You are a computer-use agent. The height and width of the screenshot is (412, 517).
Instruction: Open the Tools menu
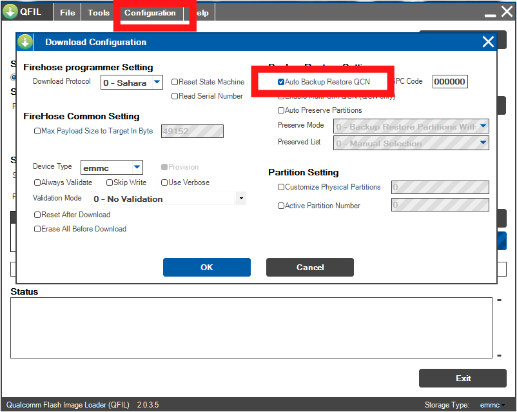pyautogui.click(x=98, y=12)
